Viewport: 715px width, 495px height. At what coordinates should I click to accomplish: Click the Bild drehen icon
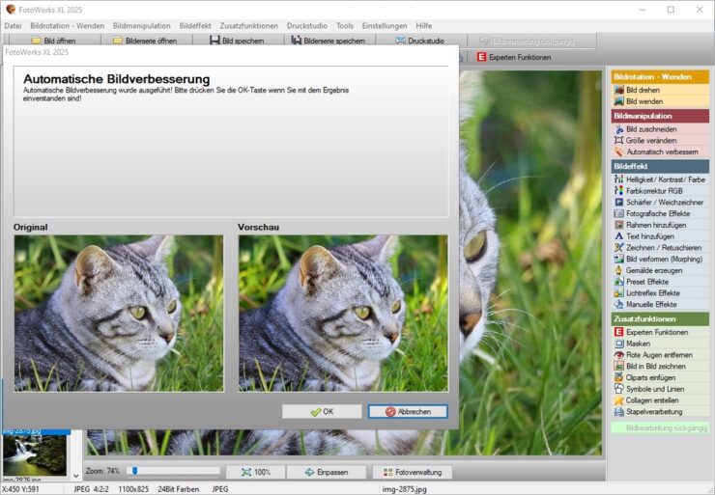[618, 90]
